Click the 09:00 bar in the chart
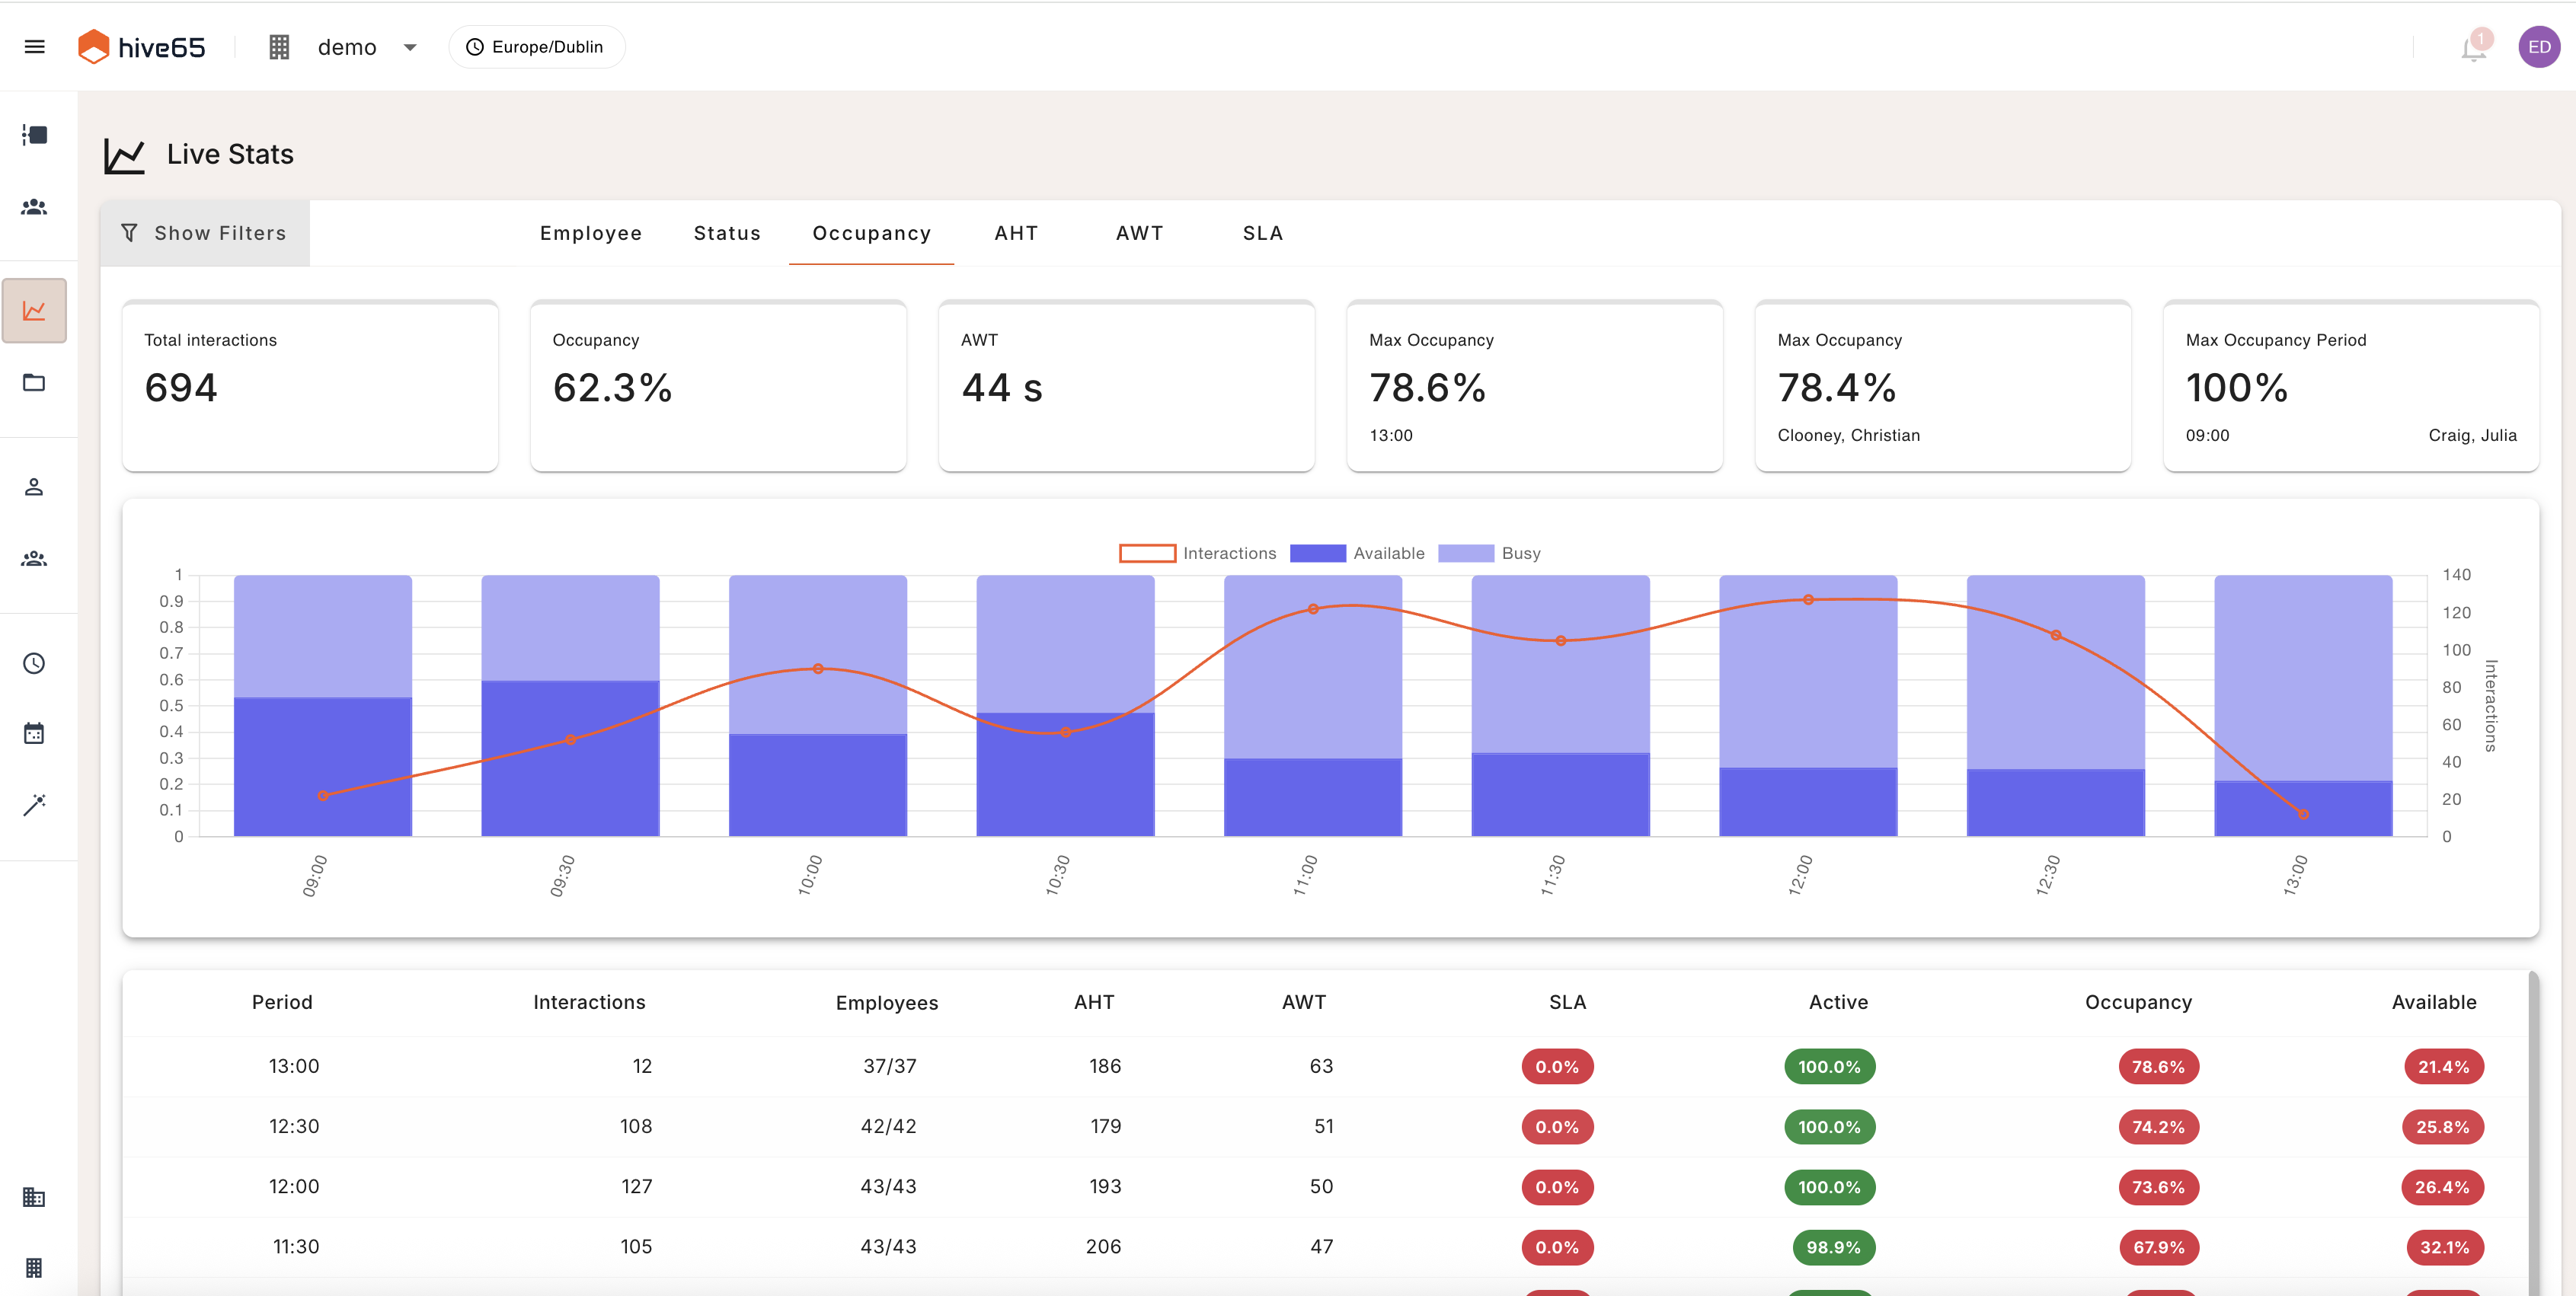2576x1296 pixels. coord(323,706)
